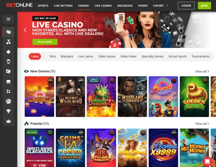Select the playing cards sidebar icon
Screen dimensions: 216x167
tap(8, 71)
